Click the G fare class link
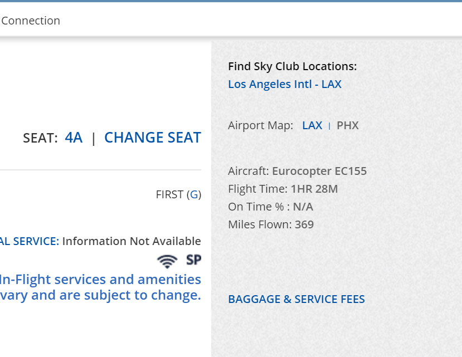Viewport: 462px width, 357px height. pos(194,194)
